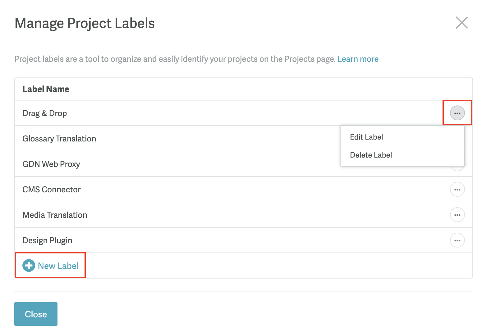This screenshot has width=491, height=335.
Task: Click the ellipsis menu for Drag & Drop
Action: [x=457, y=113]
